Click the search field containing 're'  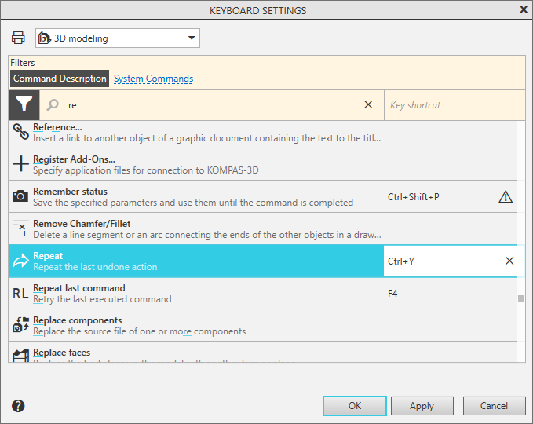[204, 104]
